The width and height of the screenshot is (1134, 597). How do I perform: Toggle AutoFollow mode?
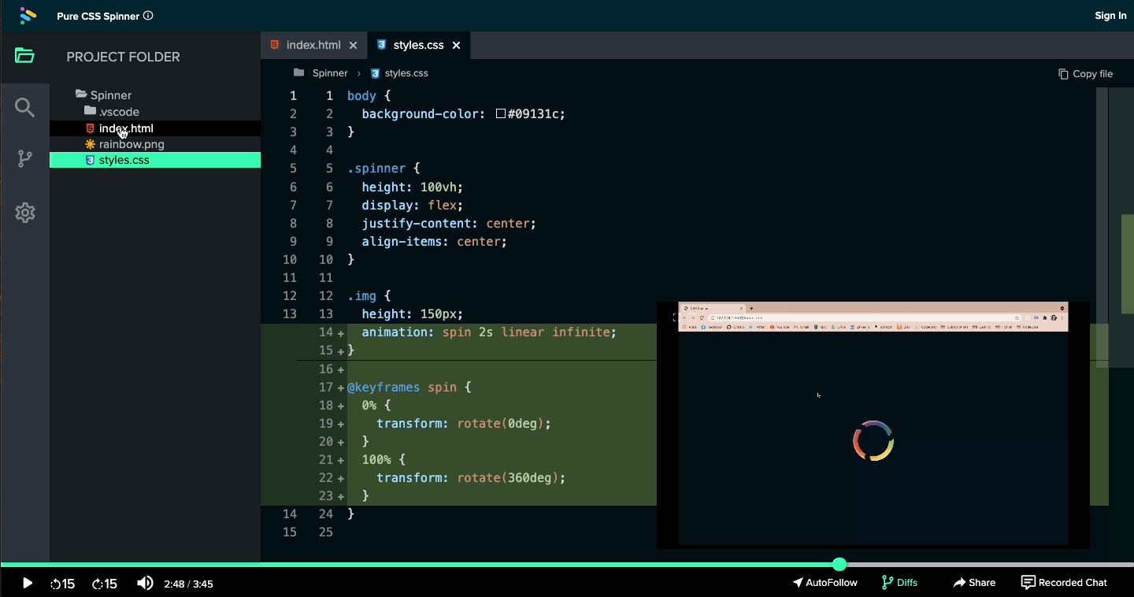point(825,583)
